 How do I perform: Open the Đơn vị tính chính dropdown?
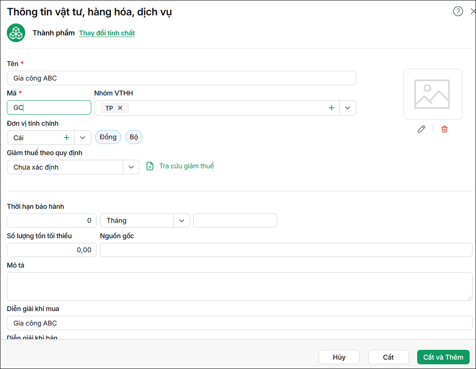[x=83, y=138]
